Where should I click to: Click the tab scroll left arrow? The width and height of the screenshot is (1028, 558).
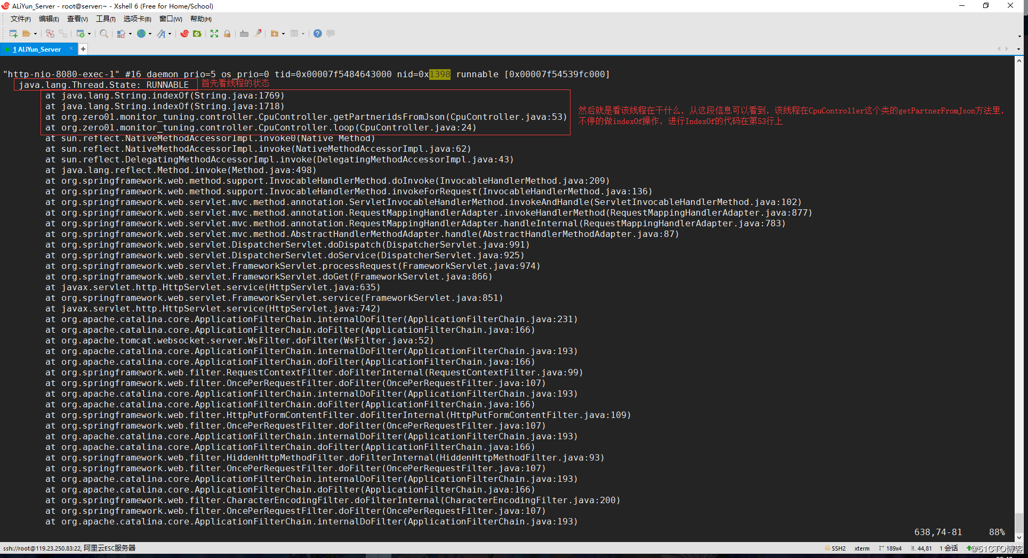(999, 48)
